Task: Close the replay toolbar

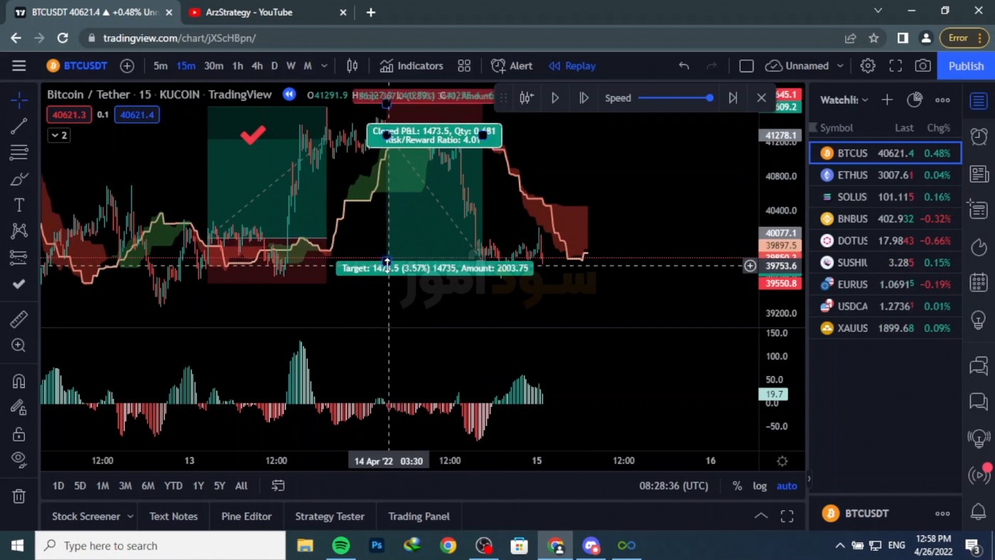Action: 761,98
